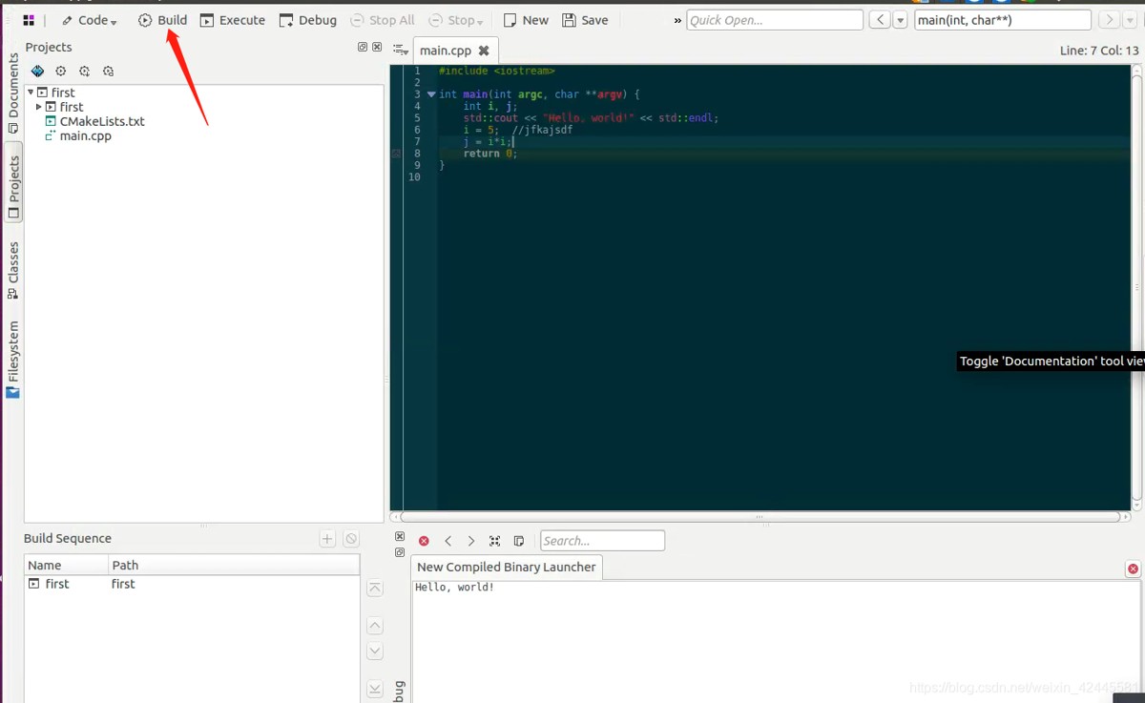Collapse the main function code fold

[x=431, y=94]
